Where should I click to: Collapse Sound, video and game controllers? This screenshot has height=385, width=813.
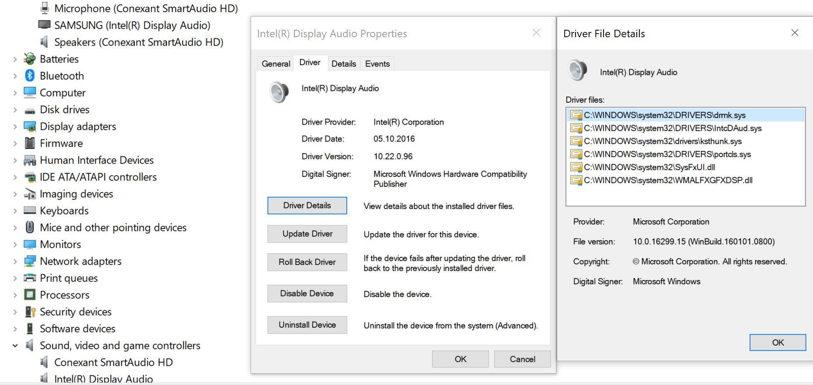pos(15,346)
